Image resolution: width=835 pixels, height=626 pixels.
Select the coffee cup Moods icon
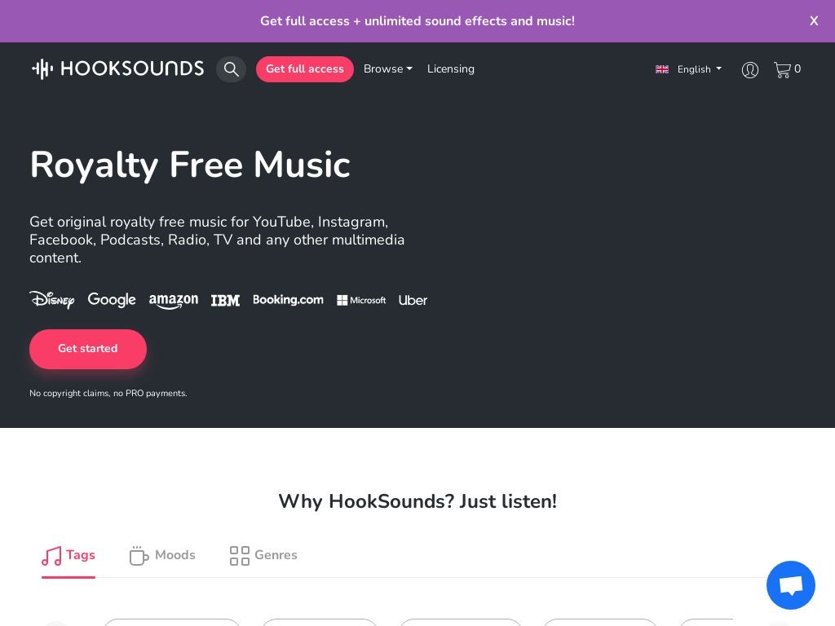139,556
